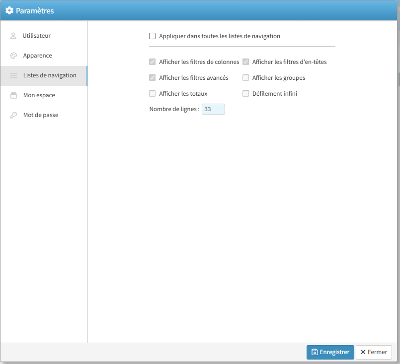Click the user icon beside Utilisateur

pyautogui.click(x=13, y=36)
